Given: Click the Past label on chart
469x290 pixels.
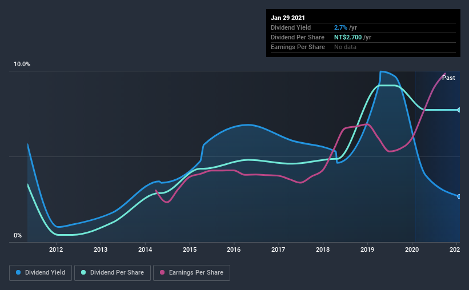Looking at the screenshot, I should coord(448,78).
